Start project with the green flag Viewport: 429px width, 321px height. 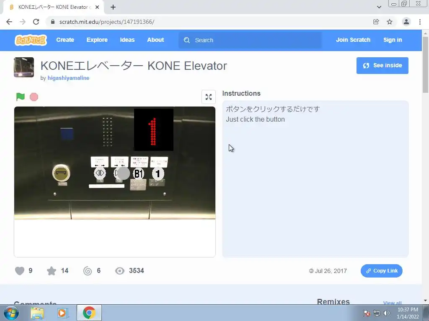pos(21,97)
